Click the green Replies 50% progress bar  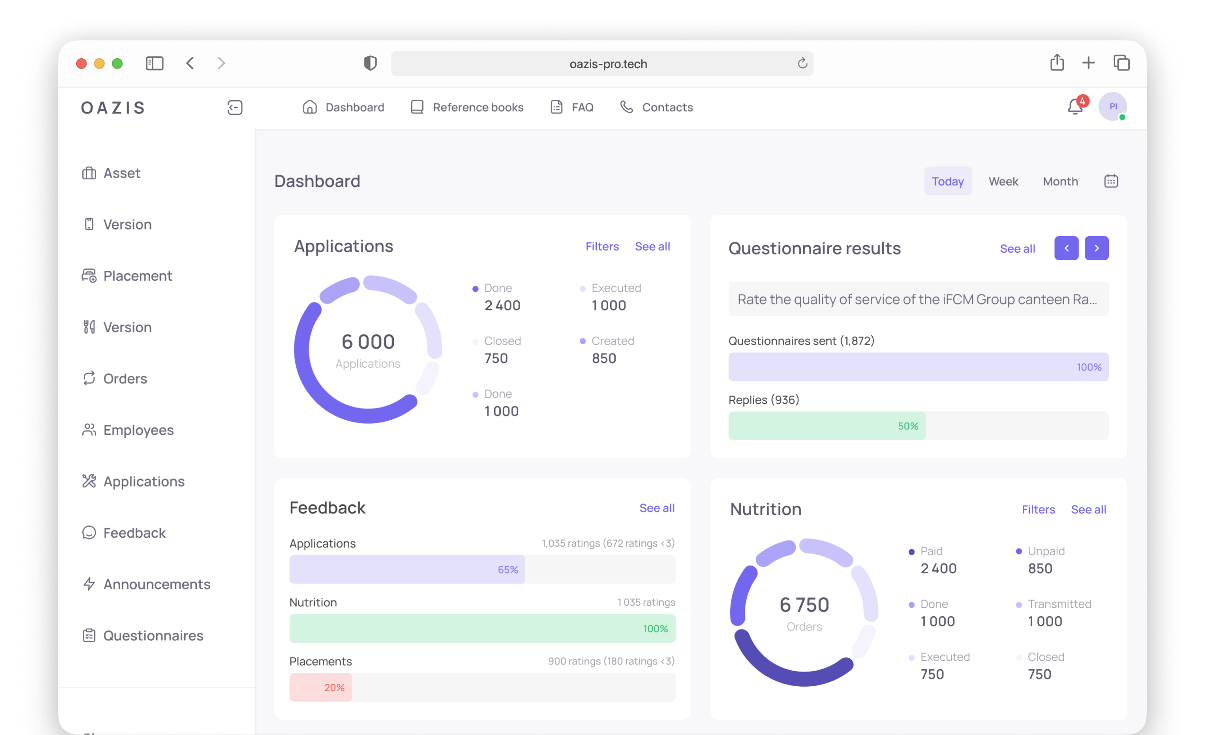point(826,425)
